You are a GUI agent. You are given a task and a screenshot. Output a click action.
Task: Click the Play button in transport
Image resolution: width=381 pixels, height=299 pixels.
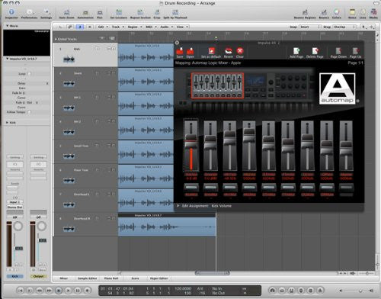68,290
